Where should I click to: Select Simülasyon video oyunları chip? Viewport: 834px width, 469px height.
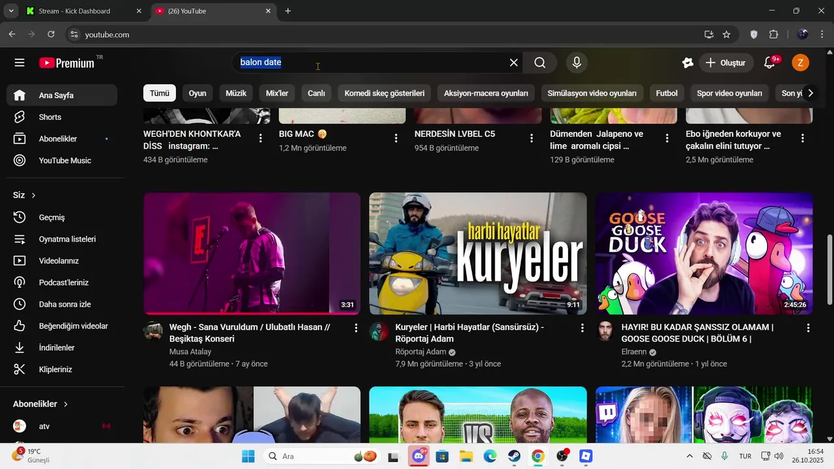[x=592, y=93]
